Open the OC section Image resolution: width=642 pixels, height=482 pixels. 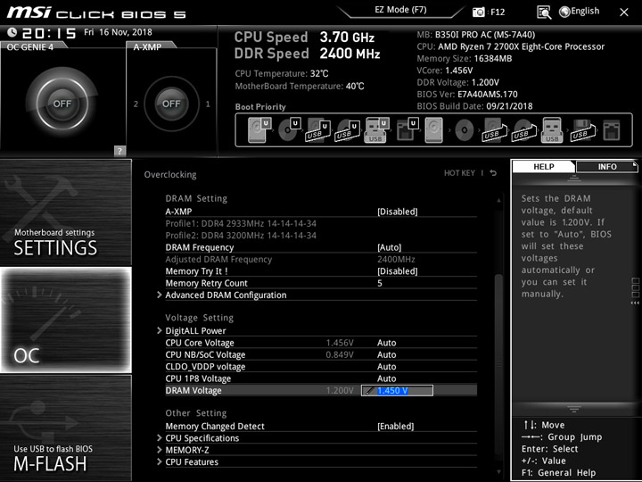(65, 320)
